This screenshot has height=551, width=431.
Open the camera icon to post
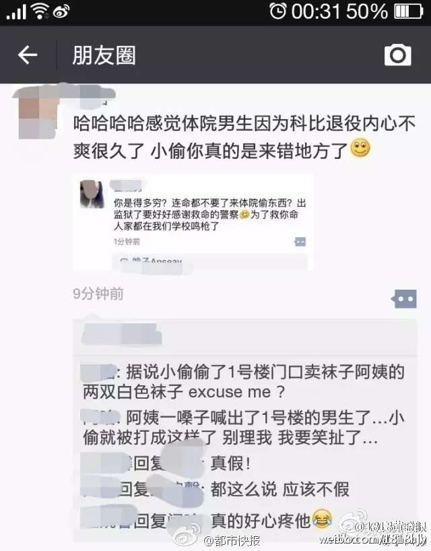[x=397, y=55]
